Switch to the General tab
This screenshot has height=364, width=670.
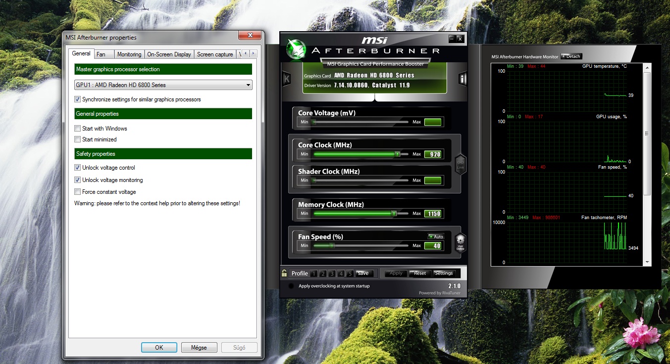pos(81,53)
